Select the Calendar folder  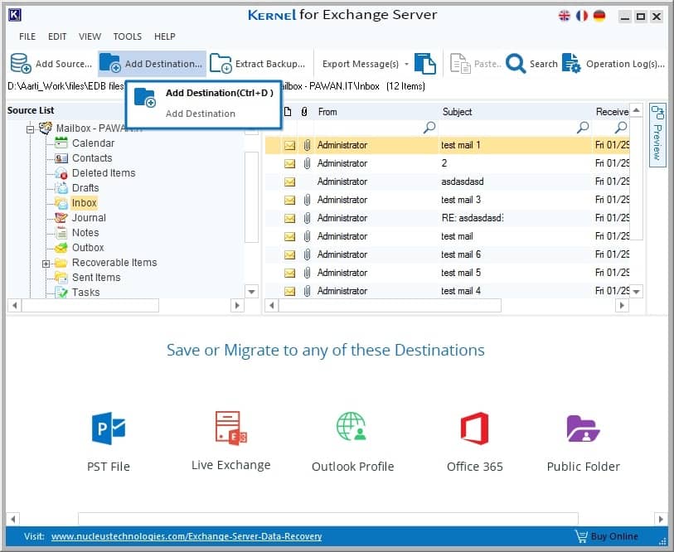[94, 143]
